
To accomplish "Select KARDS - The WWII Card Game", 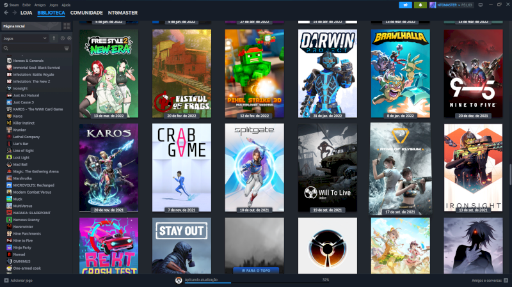I will click(x=38, y=109).
